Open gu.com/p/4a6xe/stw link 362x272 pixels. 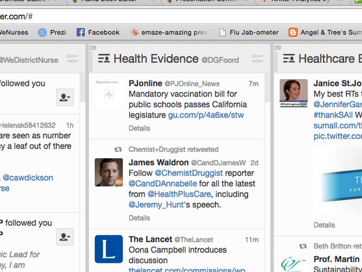click(x=206, y=115)
